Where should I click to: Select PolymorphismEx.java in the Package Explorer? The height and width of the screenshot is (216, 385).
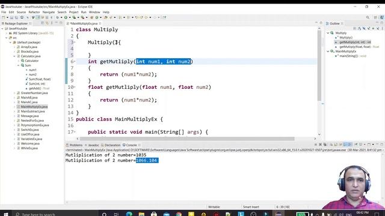point(35,125)
